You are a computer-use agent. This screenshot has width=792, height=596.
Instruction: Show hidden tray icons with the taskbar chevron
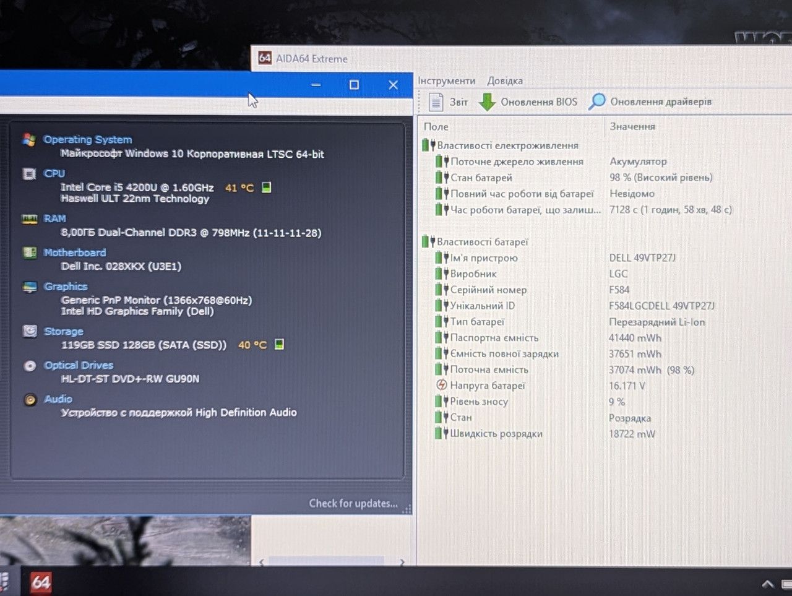point(768,584)
